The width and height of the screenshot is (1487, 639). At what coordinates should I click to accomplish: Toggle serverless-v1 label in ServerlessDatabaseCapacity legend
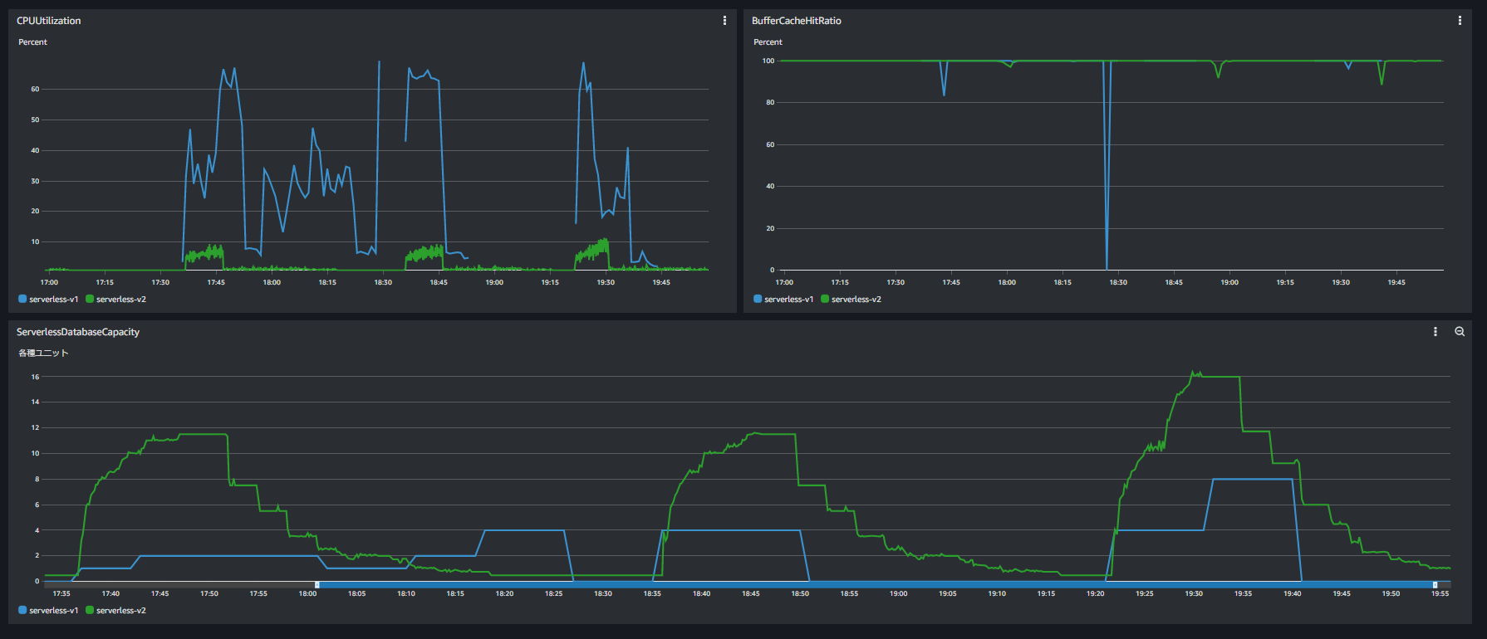click(53, 611)
